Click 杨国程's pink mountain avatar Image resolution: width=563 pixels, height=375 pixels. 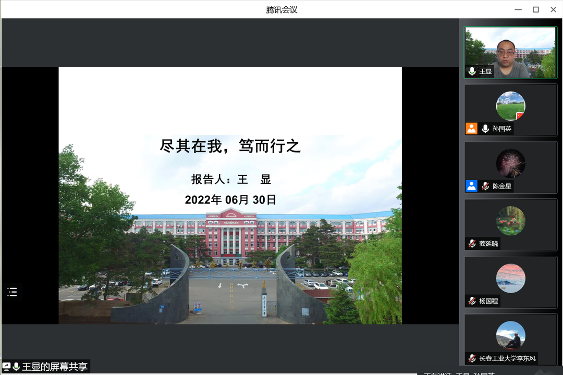tap(510, 278)
